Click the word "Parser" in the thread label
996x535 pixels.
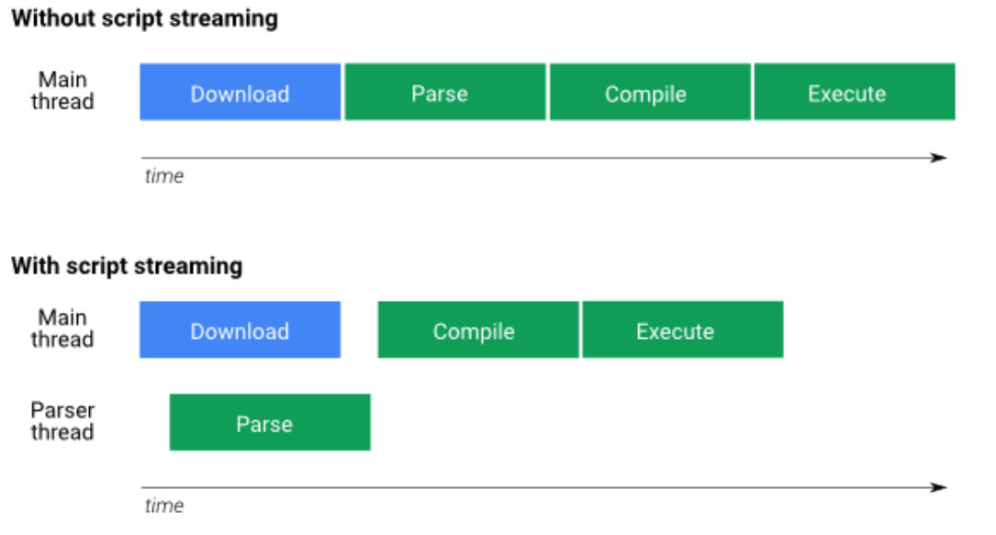pos(62,410)
